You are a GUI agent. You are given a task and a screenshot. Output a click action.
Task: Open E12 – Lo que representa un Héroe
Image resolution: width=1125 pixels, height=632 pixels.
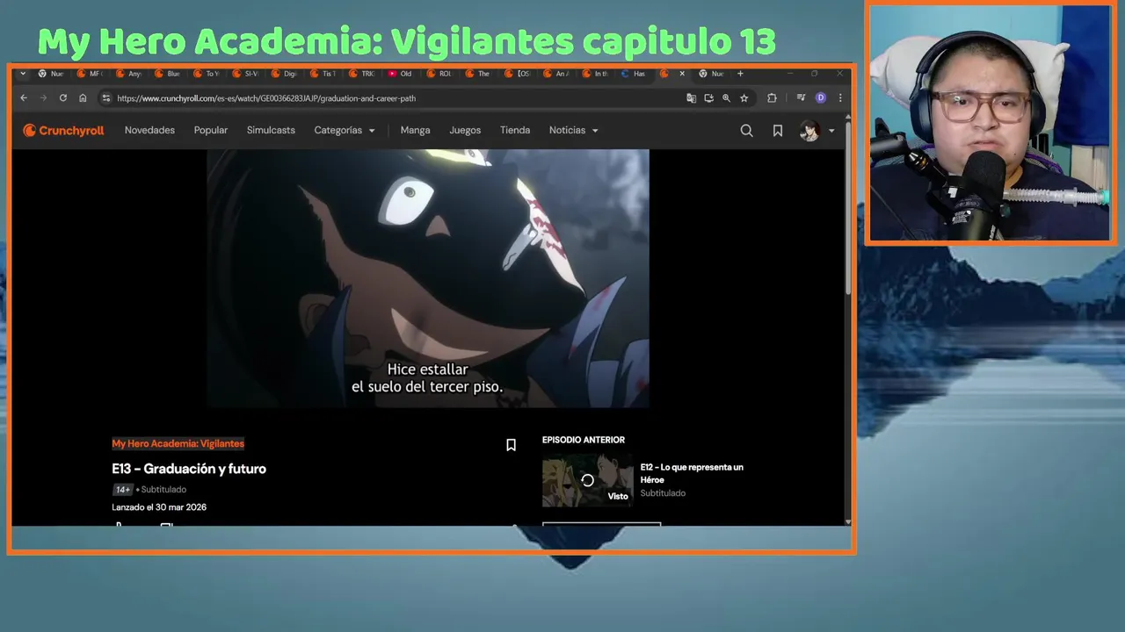pyautogui.click(x=692, y=473)
